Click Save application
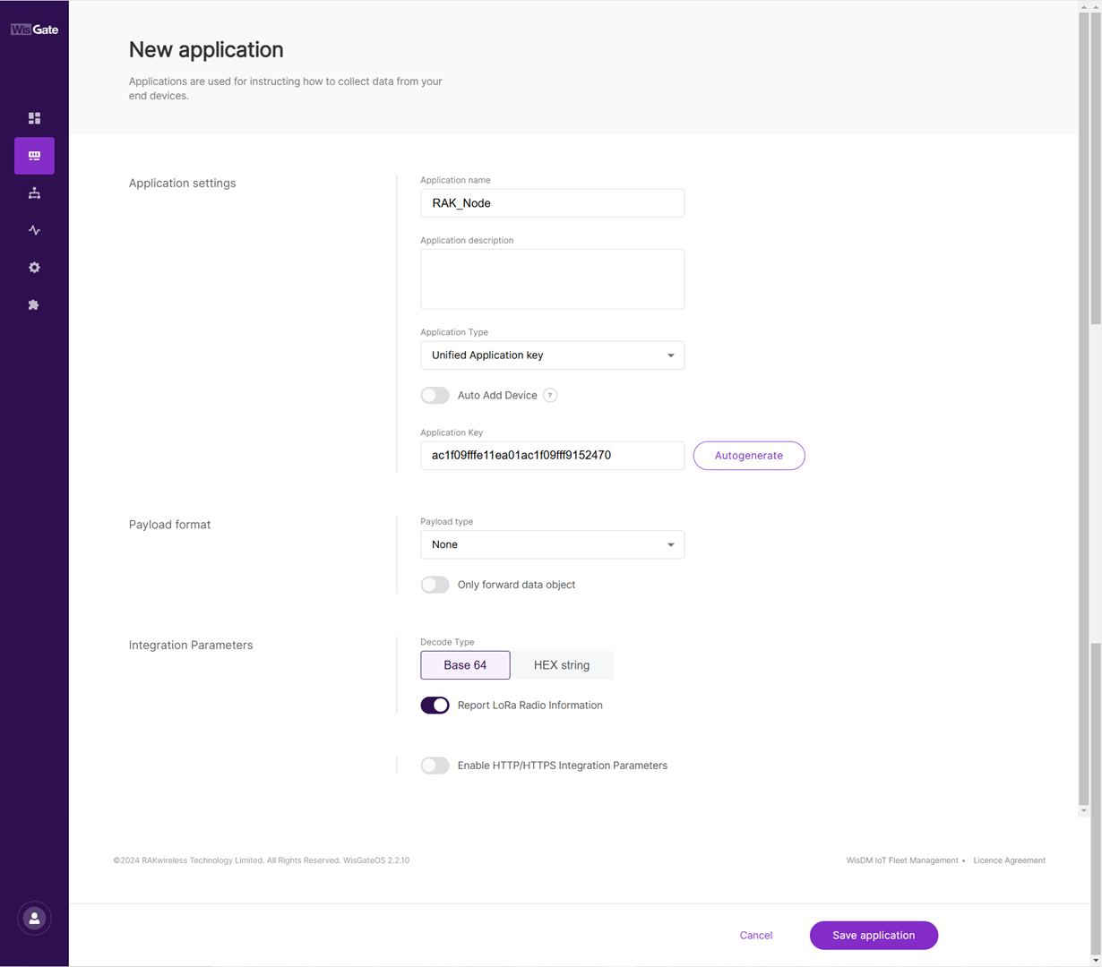This screenshot has width=1102, height=967. tap(874, 936)
